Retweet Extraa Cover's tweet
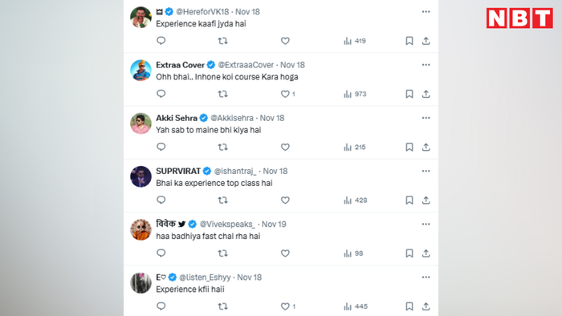The width and height of the screenshot is (562, 316). 222,94
